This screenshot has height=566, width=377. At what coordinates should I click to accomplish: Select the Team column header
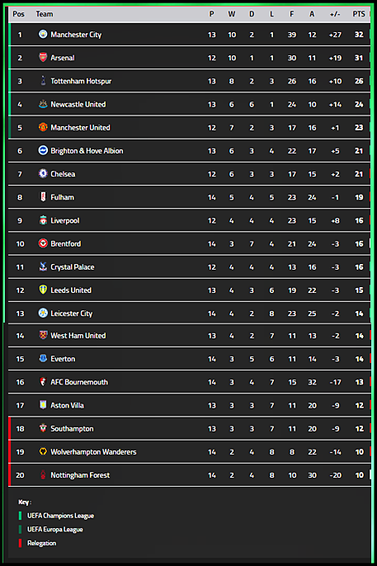45,14
